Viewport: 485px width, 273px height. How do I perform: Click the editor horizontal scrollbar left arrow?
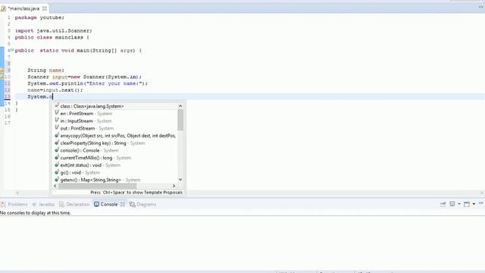pyautogui.click(x=17, y=193)
